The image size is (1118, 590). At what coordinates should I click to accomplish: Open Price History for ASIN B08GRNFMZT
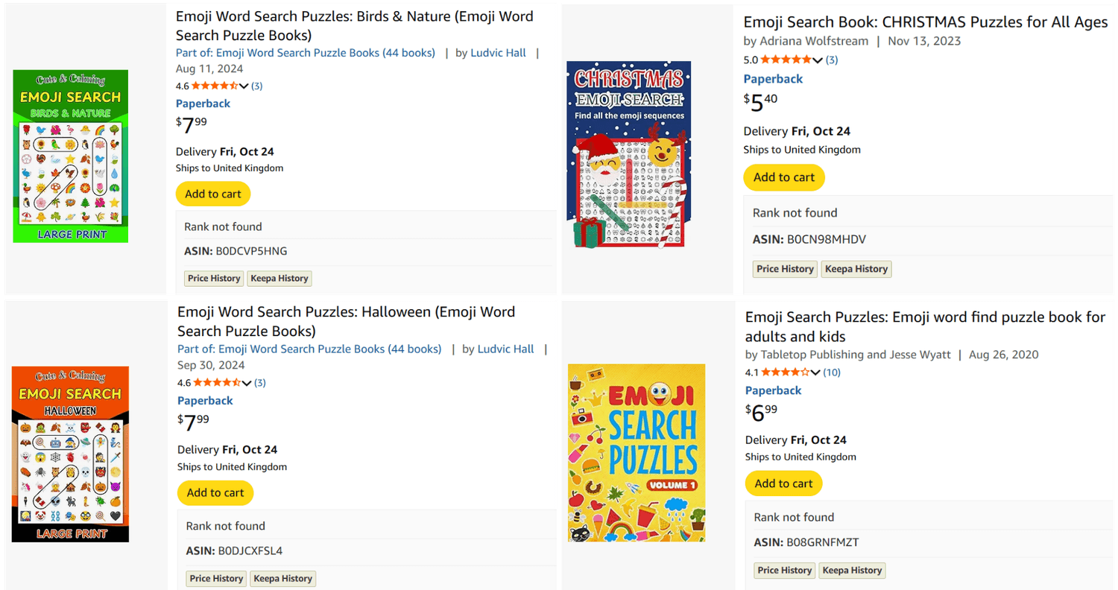point(785,571)
